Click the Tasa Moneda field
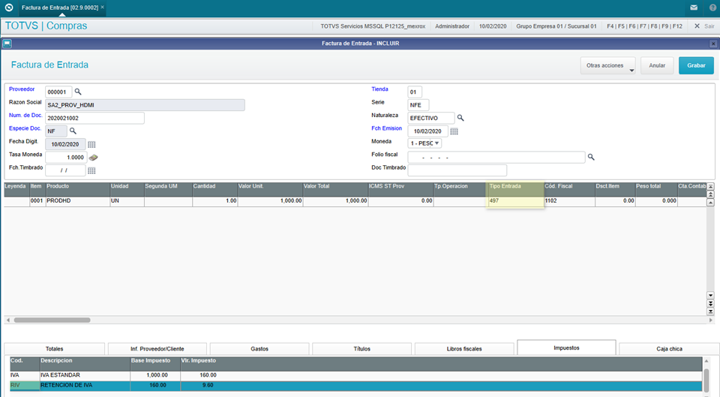The width and height of the screenshot is (720, 397). tap(66, 158)
